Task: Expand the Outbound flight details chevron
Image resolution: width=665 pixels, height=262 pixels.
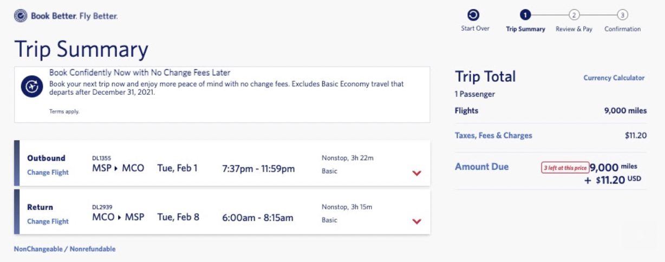Action: pos(416,173)
